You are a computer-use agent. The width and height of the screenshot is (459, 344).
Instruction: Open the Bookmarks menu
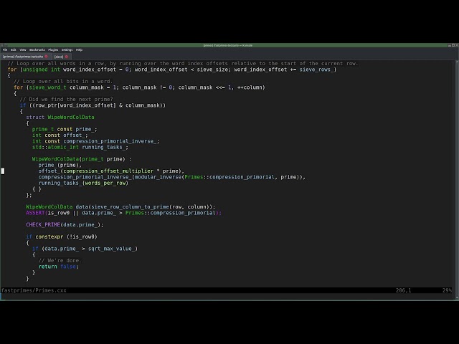pos(37,49)
